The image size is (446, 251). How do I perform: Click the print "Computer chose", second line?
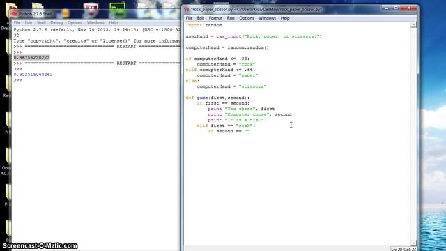pos(249,114)
